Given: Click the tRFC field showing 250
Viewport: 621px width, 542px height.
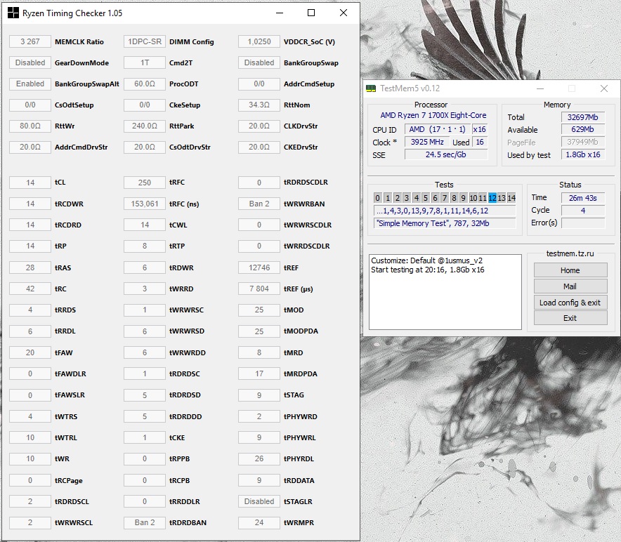Looking at the screenshot, I should [145, 183].
